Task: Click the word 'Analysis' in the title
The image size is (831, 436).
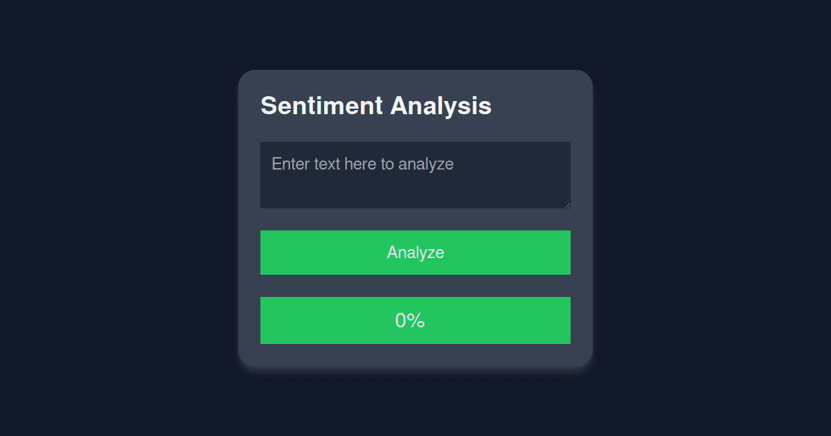Action: 441,106
